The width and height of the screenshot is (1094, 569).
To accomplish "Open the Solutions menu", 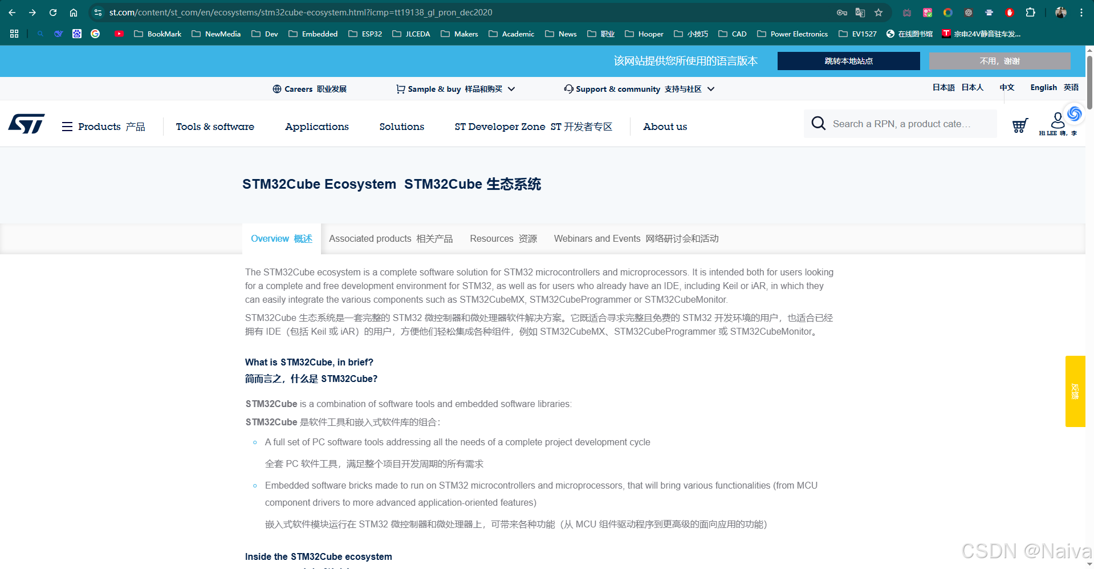I will click(402, 127).
